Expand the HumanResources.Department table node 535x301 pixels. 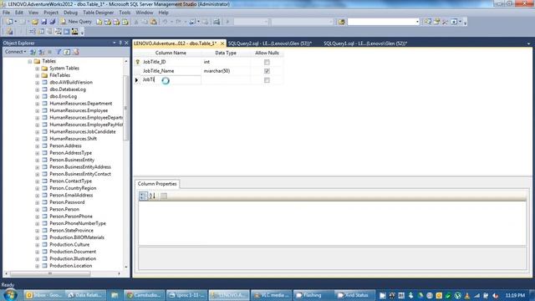tap(37, 104)
